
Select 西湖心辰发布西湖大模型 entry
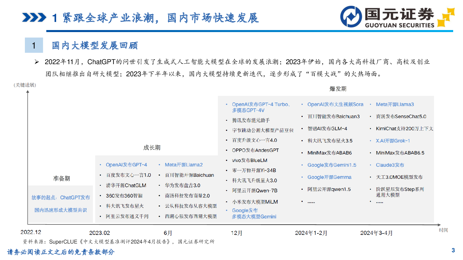[x=191, y=216]
